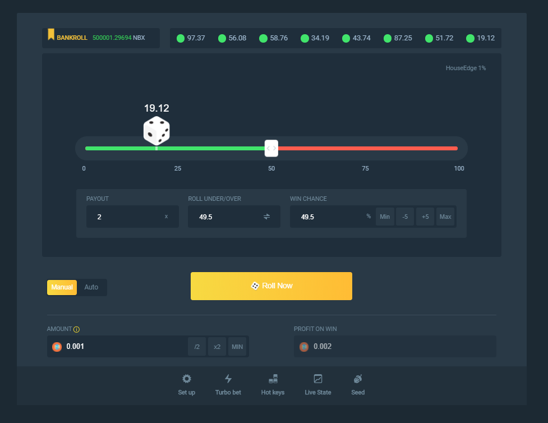The height and width of the screenshot is (423, 548).
Task: Double the bet amount with x2
Action: 217,347
